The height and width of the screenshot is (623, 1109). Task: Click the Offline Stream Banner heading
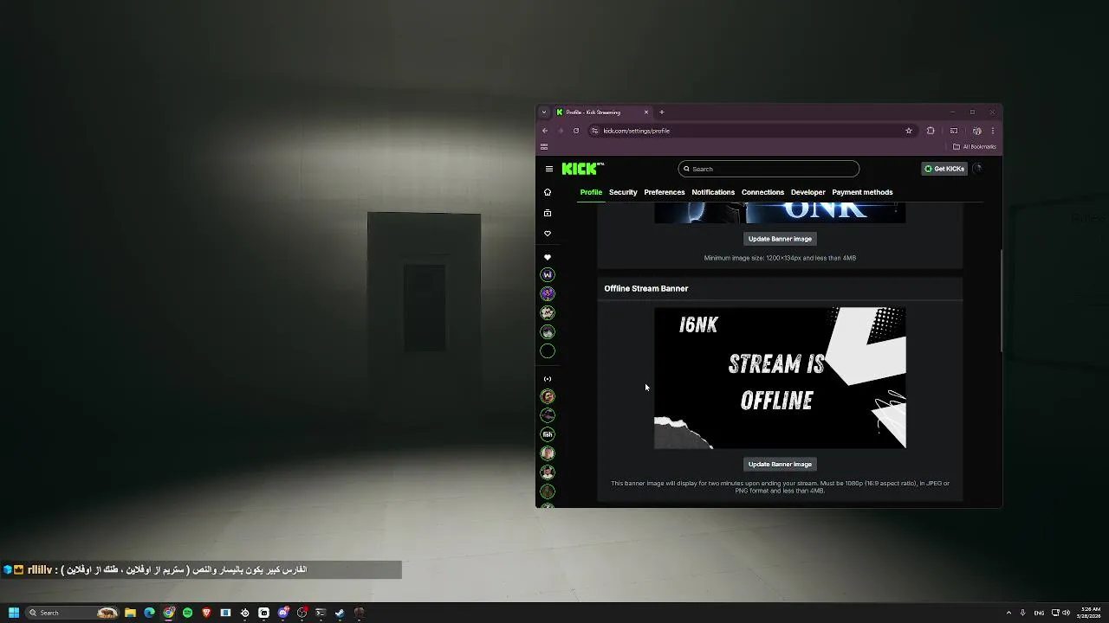646,288
